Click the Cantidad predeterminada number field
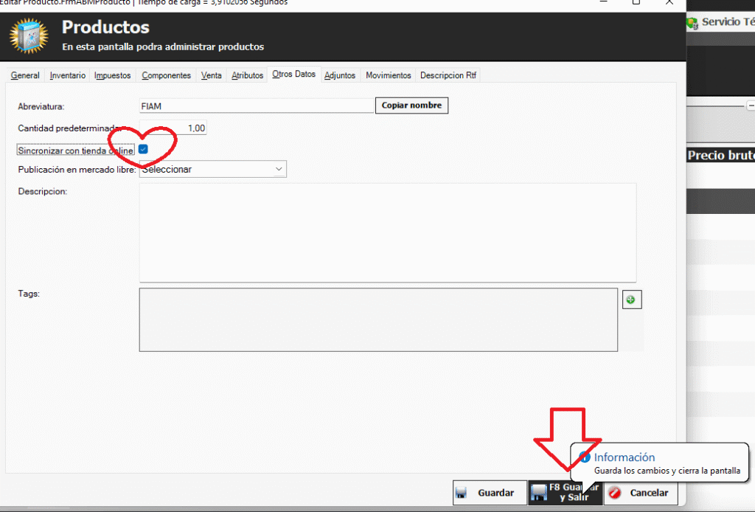This screenshot has height=512, width=755. (x=174, y=128)
